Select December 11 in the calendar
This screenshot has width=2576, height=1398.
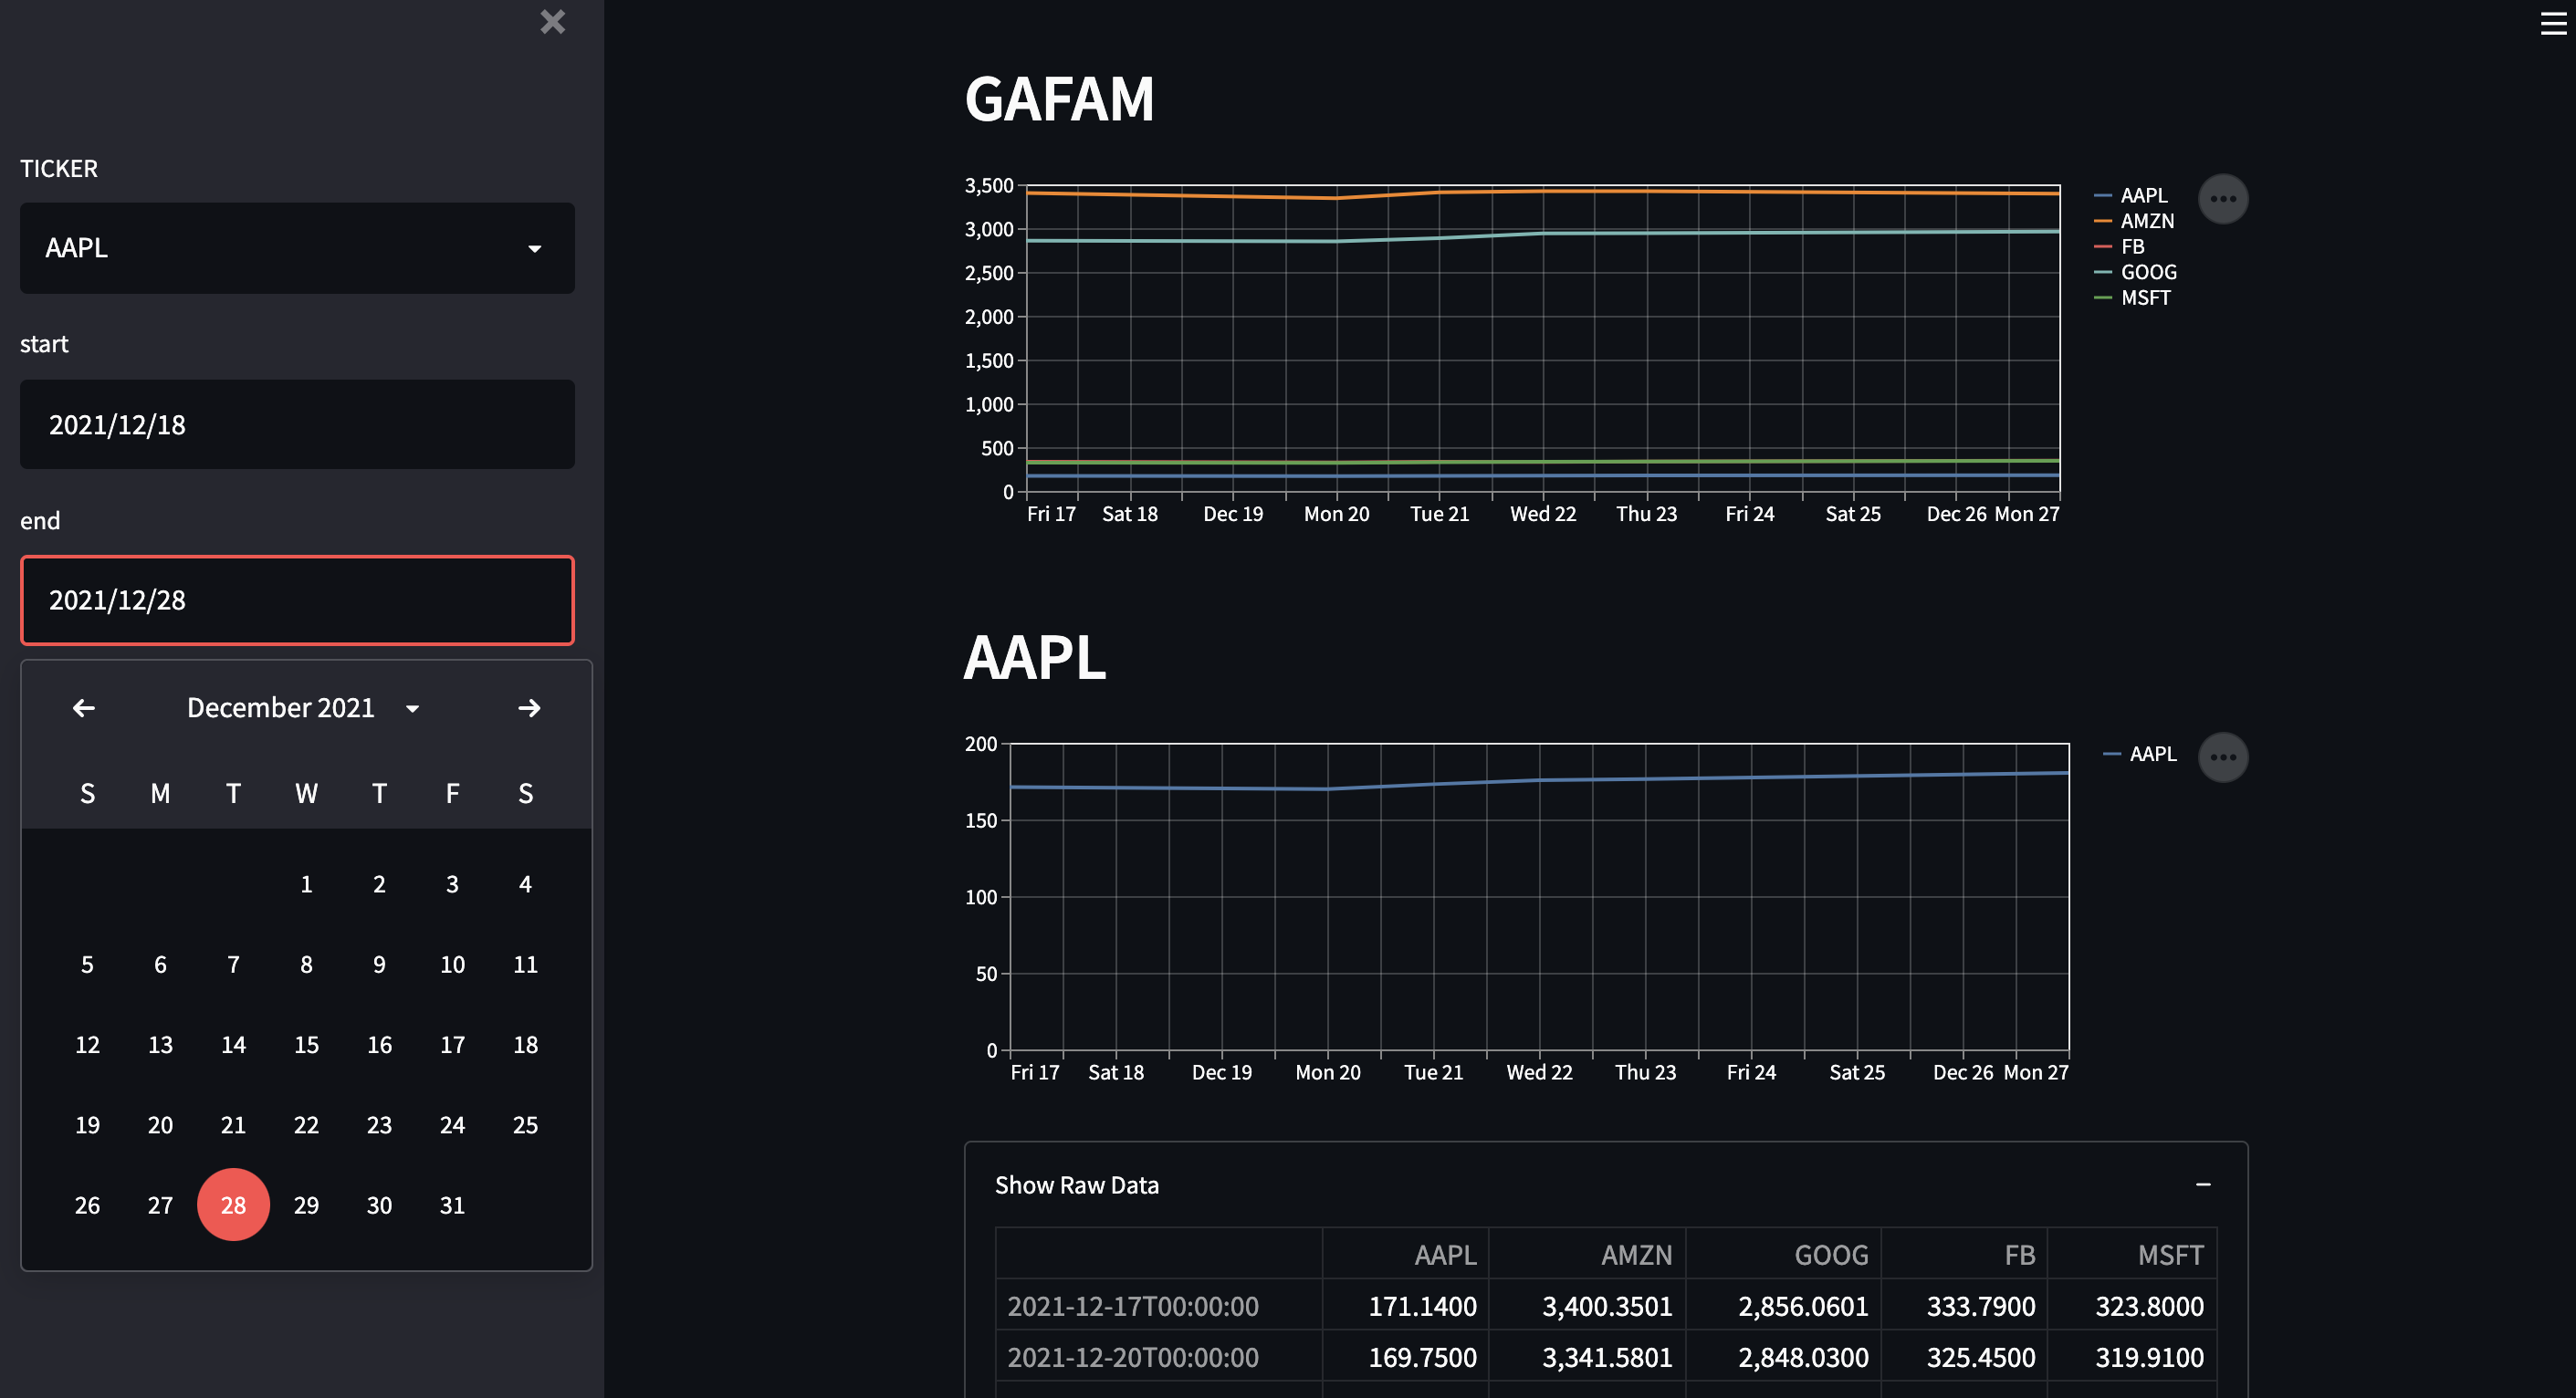click(x=525, y=964)
